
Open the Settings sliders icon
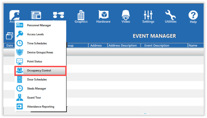tap(148, 15)
